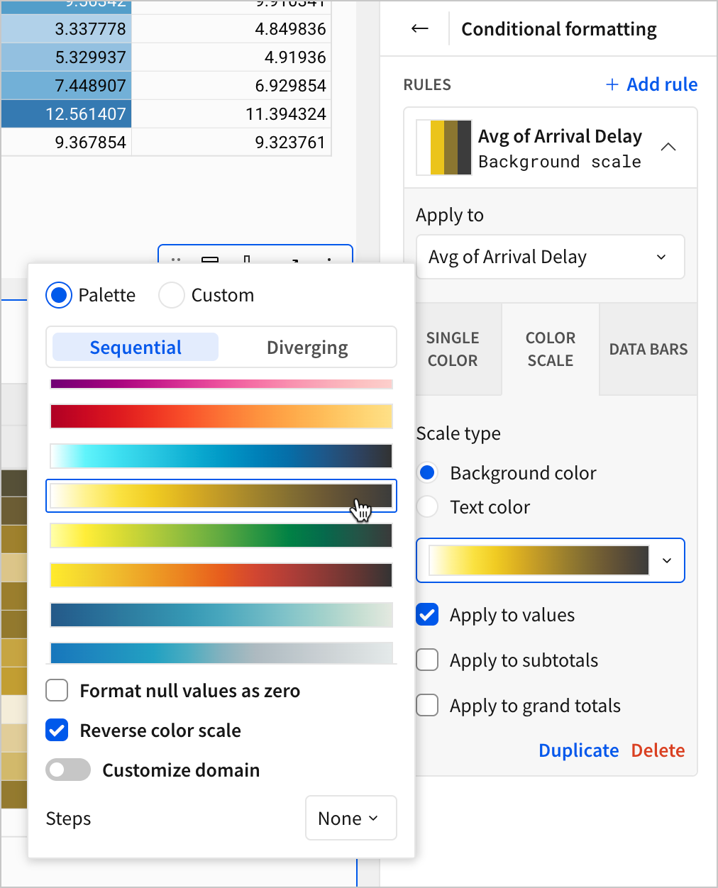
Task: Switch to the Diverging palette tab
Action: 306,348
